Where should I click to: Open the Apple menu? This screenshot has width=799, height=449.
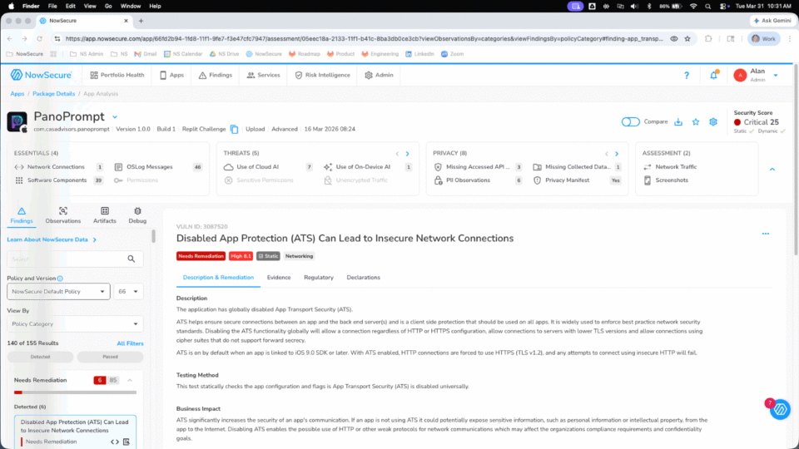coord(11,6)
